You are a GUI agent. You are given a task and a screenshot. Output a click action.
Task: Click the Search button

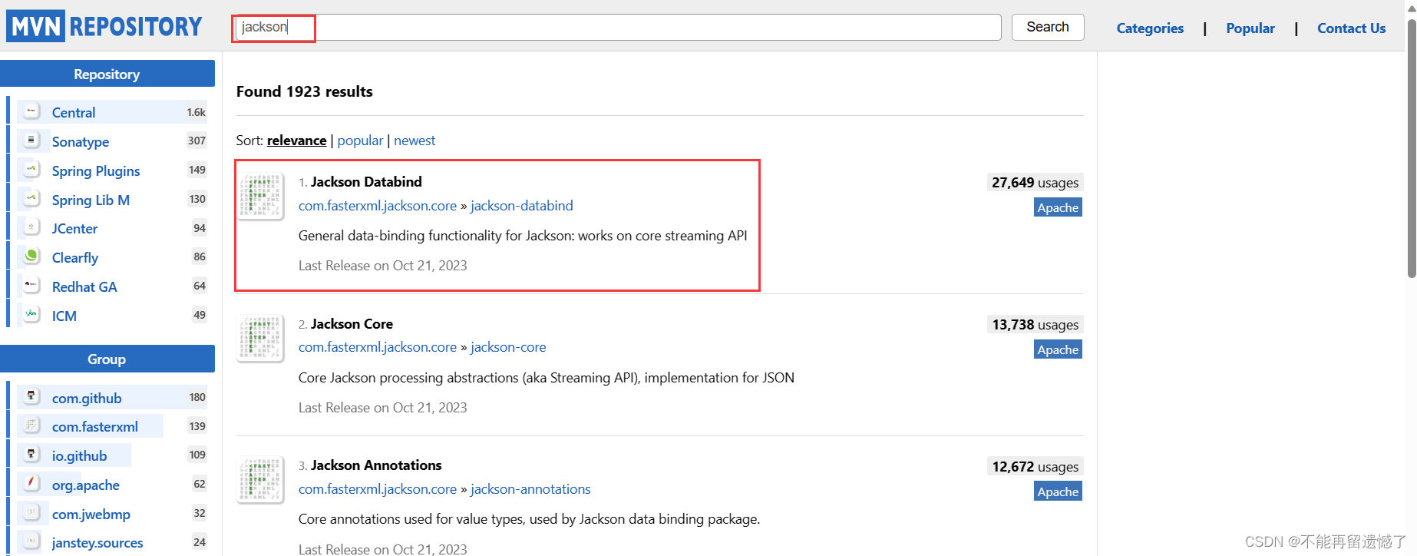[1048, 27]
